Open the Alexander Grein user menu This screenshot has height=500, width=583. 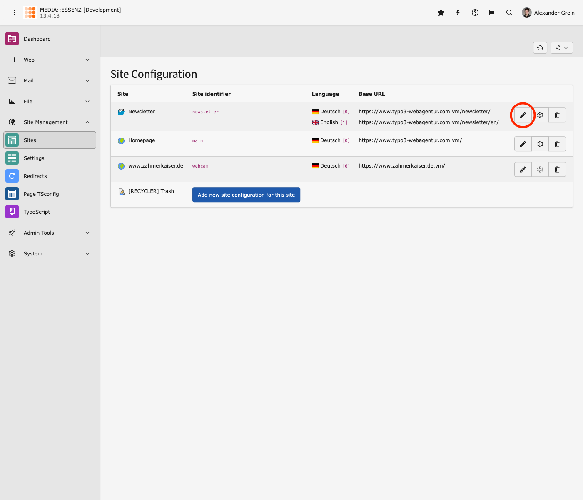pyautogui.click(x=548, y=13)
